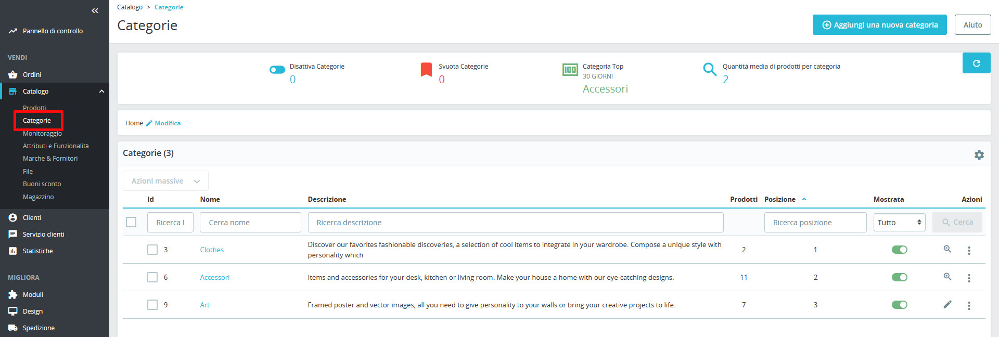
Task: Open Marche & Fornitori menu item
Action: click(x=50, y=159)
